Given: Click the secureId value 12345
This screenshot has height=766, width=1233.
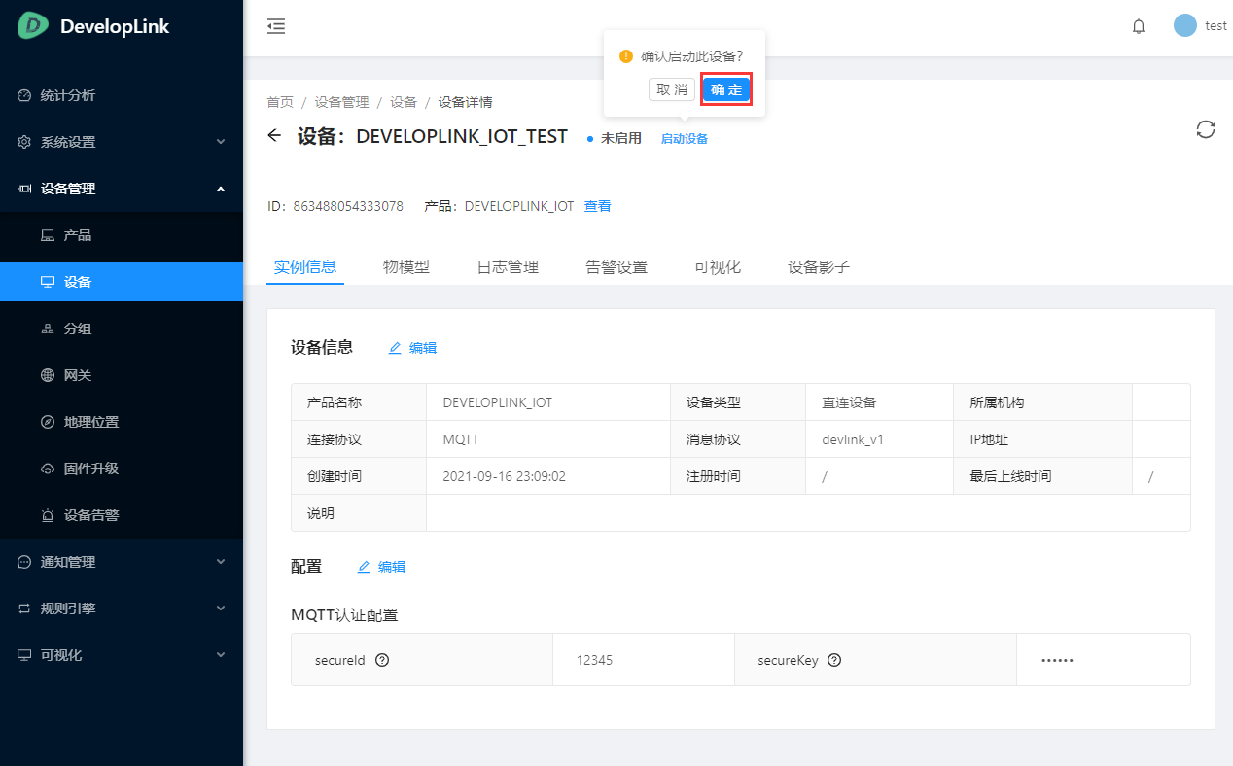Looking at the screenshot, I should (595, 660).
